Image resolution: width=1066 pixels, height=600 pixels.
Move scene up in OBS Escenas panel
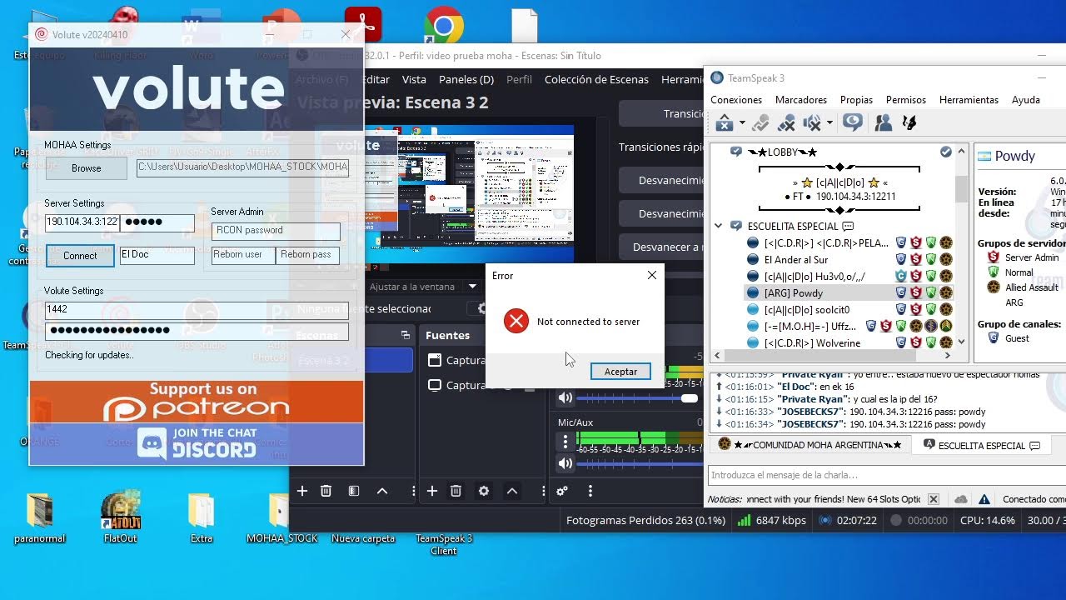[x=382, y=491]
